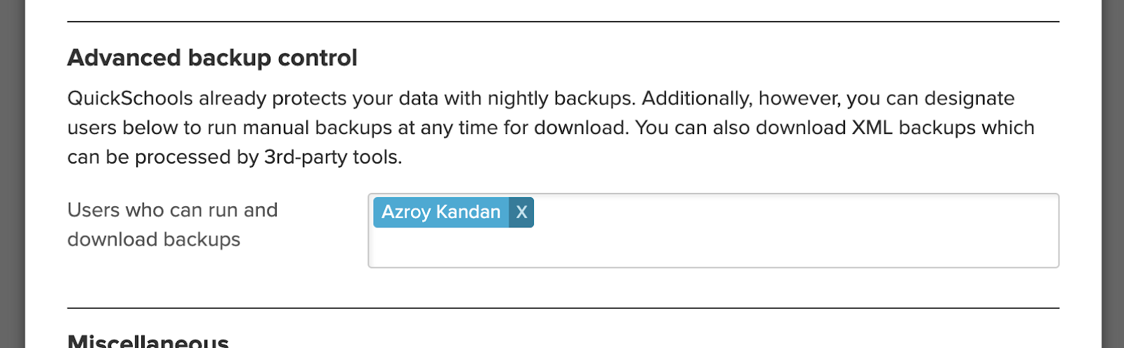Click the 'can be processed by' text
The height and width of the screenshot is (348, 1124).
[x=163, y=157]
